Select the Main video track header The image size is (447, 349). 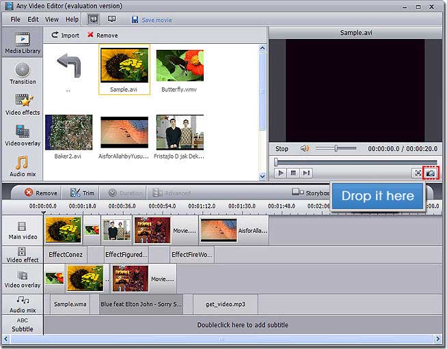(x=23, y=230)
